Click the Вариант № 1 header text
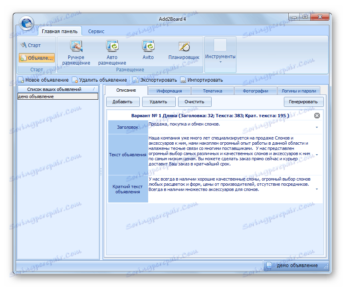Image resolution: width=345 pixels, height=287 pixels. click(x=210, y=116)
